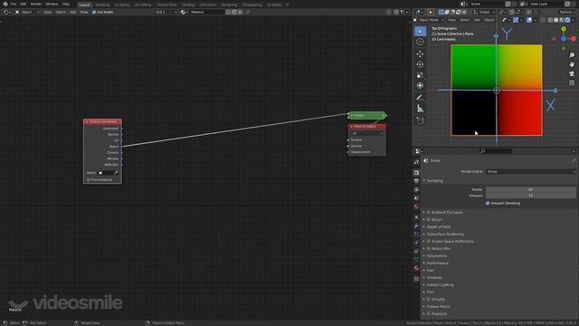Click the Material name field in header
Screen dimensions: 579x326
pyautogui.click(x=206, y=12)
